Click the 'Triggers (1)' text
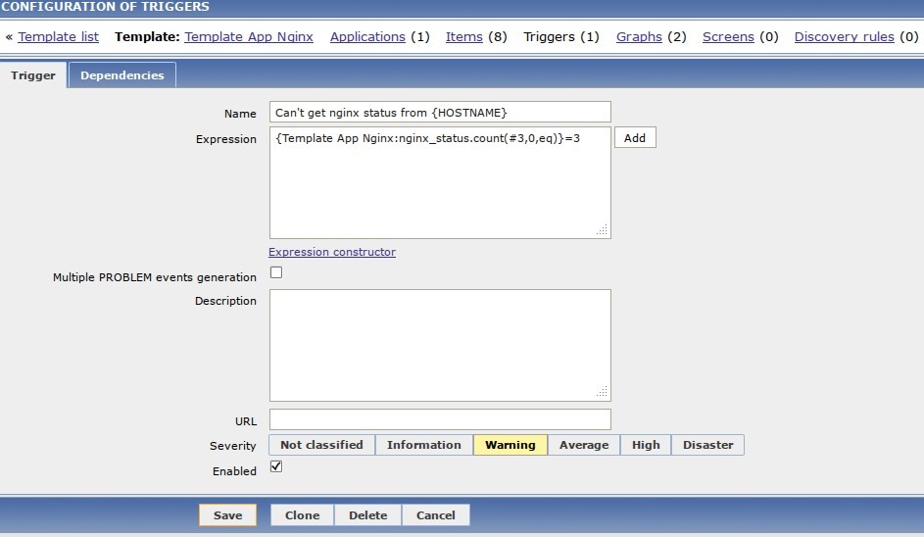This screenshot has height=537, width=924. pyautogui.click(x=561, y=36)
